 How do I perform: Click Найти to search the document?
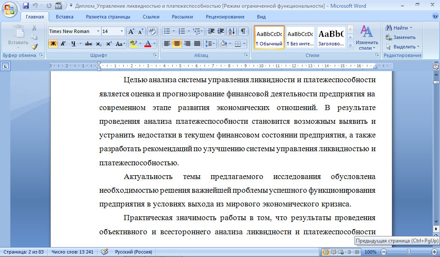[399, 28]
